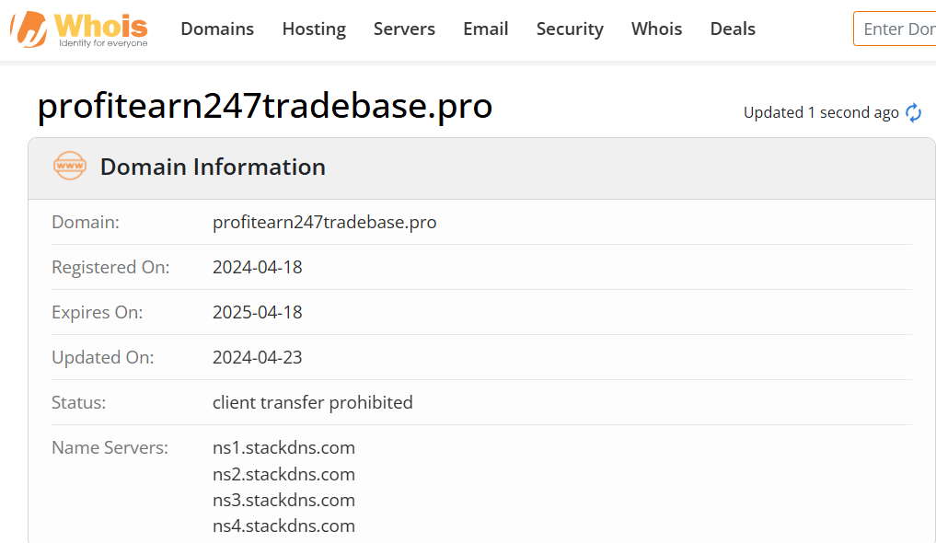Click the Name Servers label
Viewport: 936px width, 543px height.
pyautogui.click(x=110, y=447)
